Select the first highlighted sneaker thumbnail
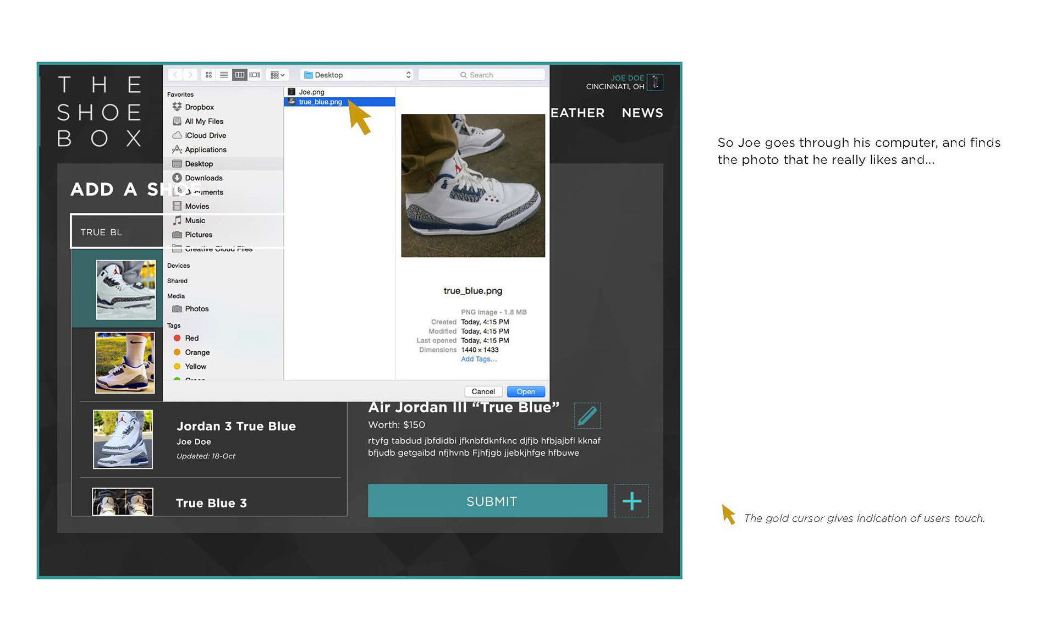 126,290
